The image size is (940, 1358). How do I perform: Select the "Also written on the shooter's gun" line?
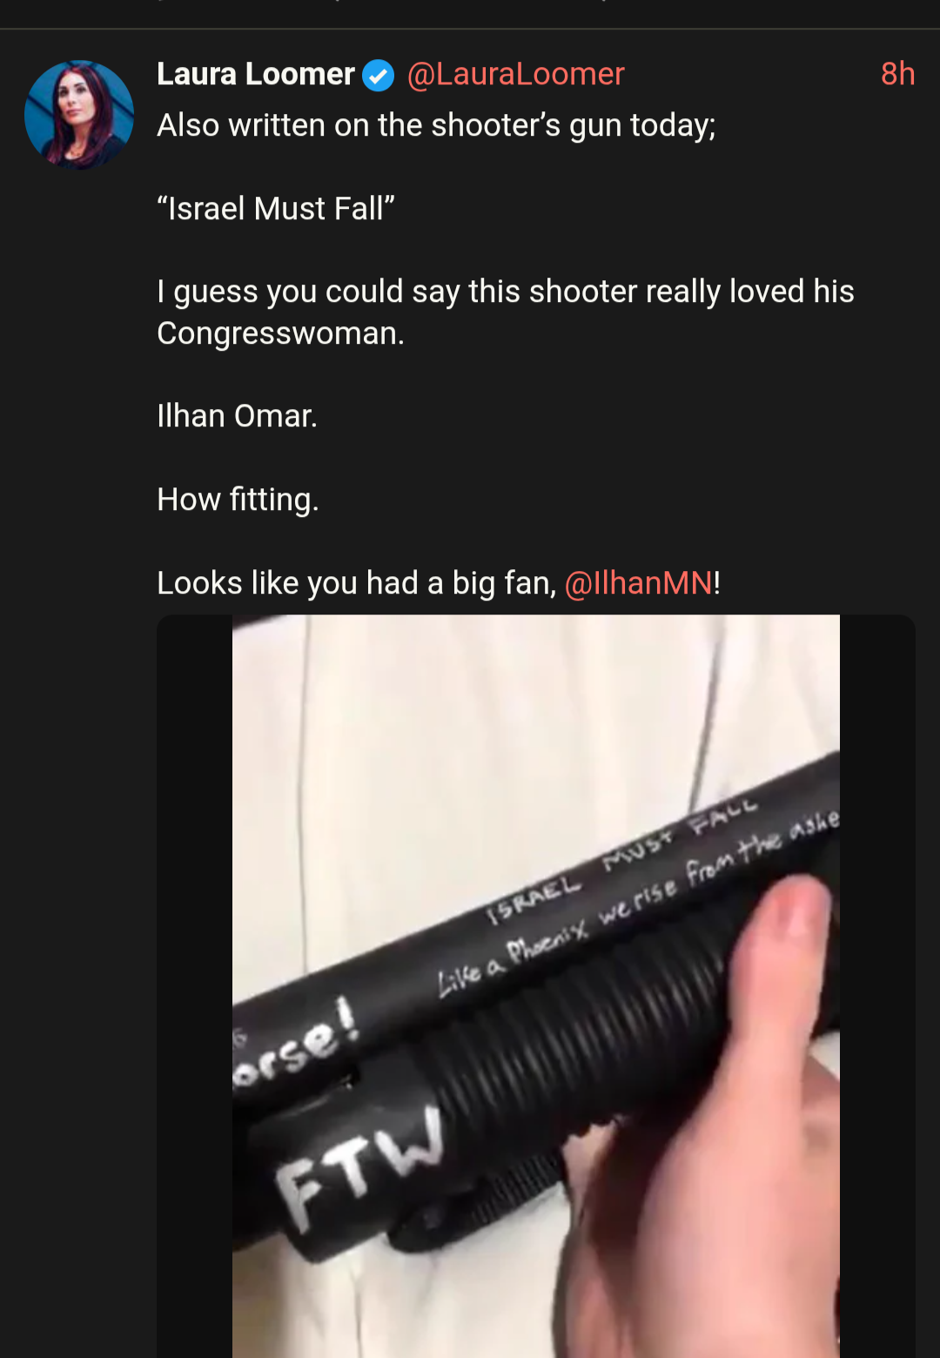point(436,125)
